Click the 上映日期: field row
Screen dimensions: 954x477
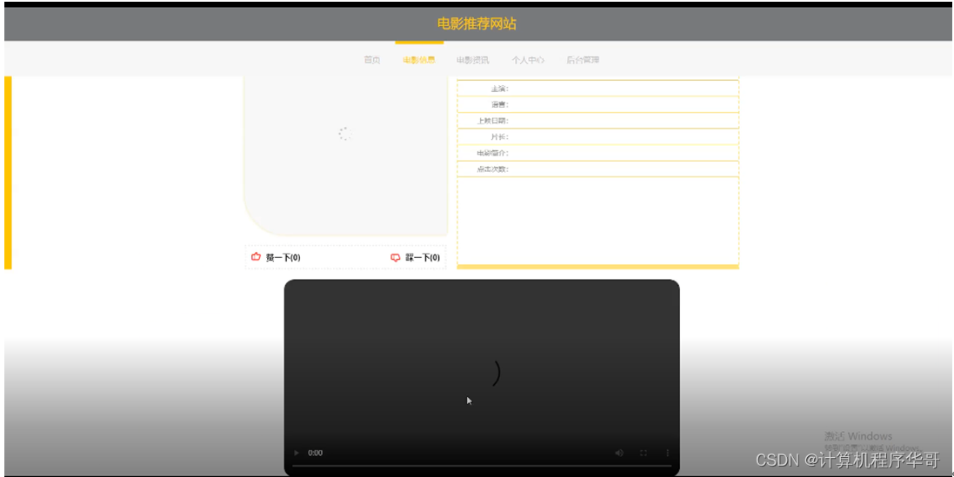click(598, 121)
